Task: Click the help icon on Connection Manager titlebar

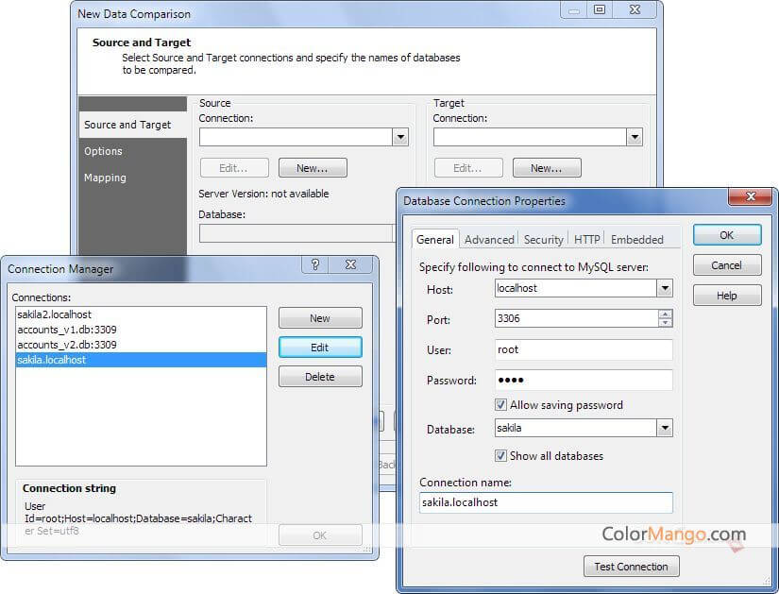Action: coord(314,265)
